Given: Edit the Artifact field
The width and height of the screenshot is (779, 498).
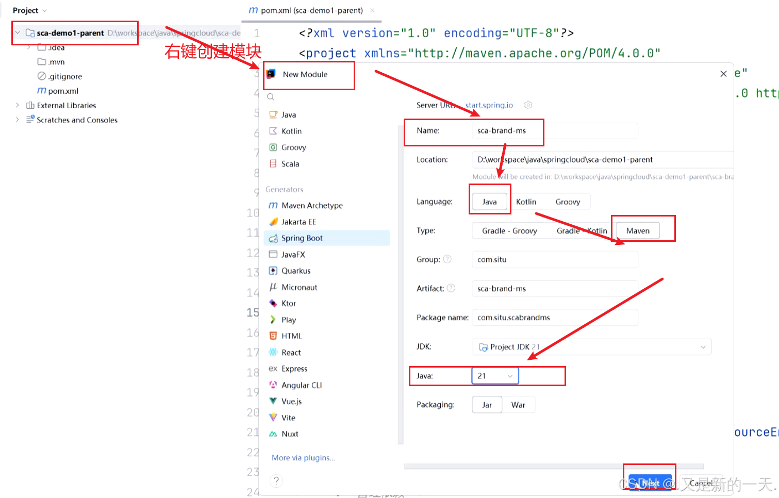Looking at the screenshot, I should (555, 289).
